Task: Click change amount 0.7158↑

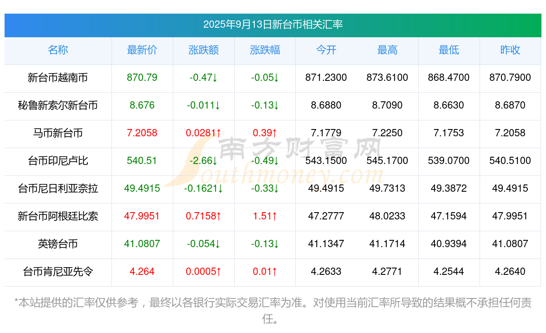Action: click(204, 216)
